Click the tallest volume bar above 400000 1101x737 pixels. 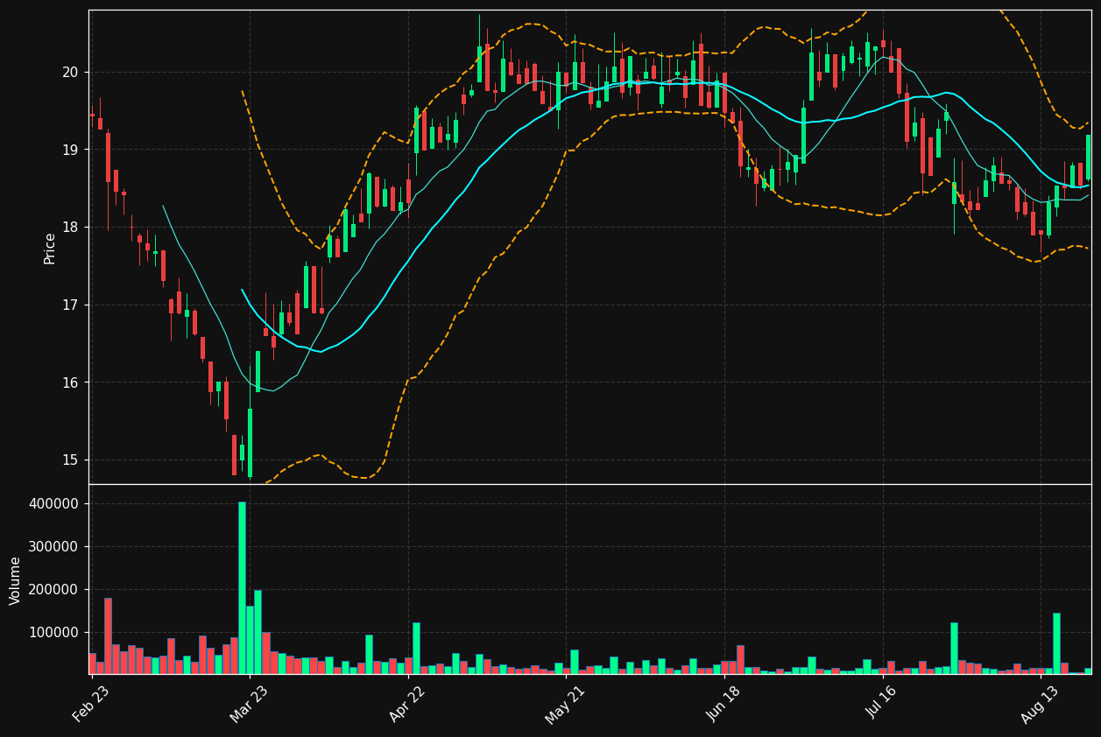pyautogui.click(x=242, y=587)
